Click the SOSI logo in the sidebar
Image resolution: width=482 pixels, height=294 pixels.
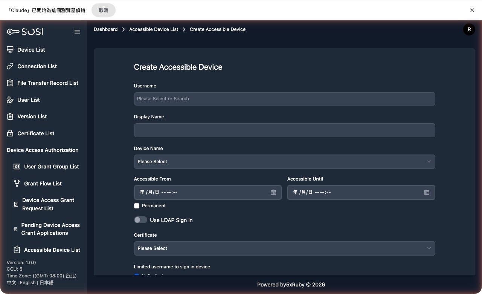tap(24, 32)
